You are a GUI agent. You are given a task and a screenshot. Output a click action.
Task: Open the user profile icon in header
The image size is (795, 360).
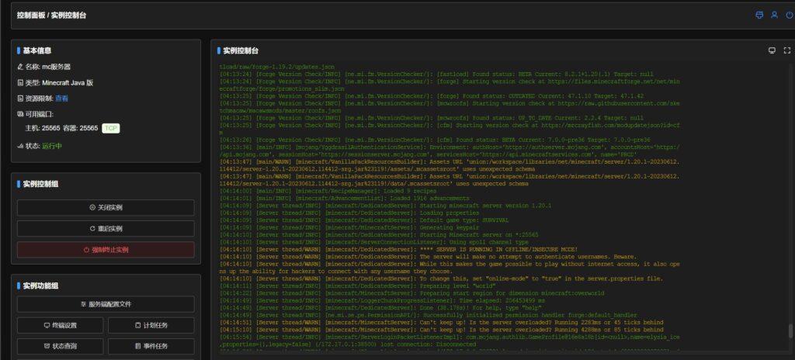[774, 16]
